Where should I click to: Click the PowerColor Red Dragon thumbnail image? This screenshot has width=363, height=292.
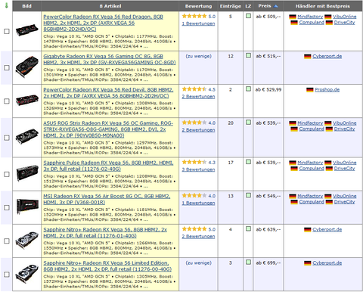click(x=27, y=30)
